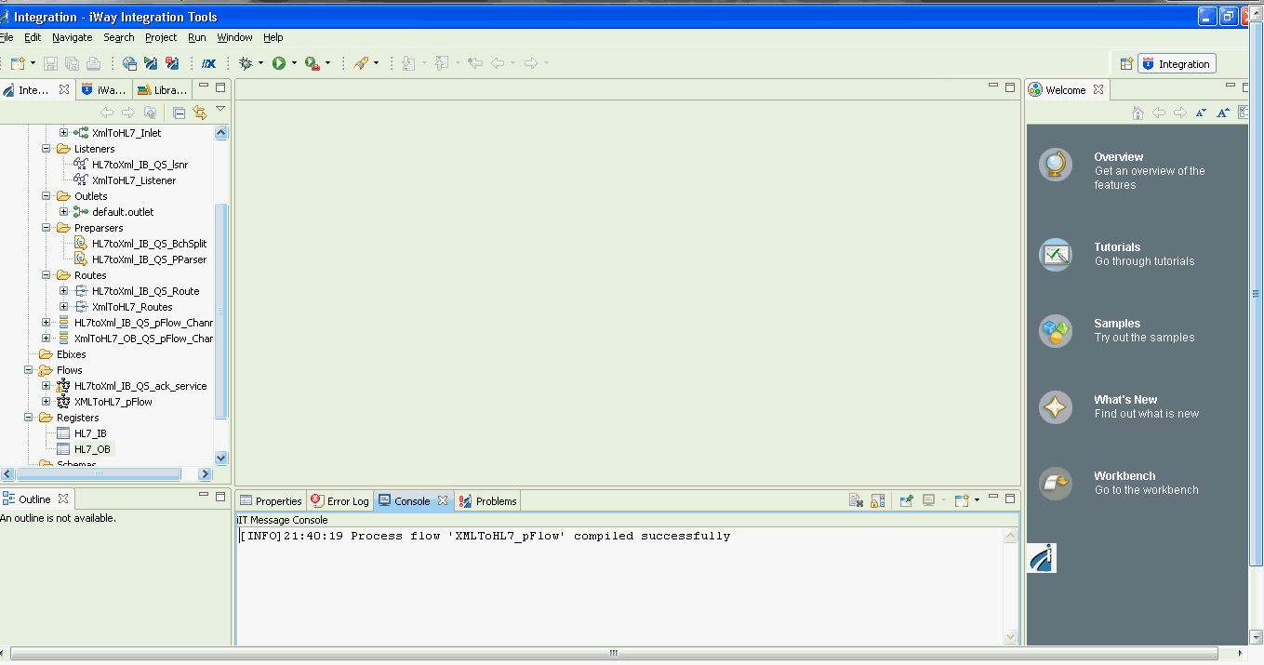1264x665 pixels.
Task: Click the What's New star icon
Action: [x=1056, y=407]
